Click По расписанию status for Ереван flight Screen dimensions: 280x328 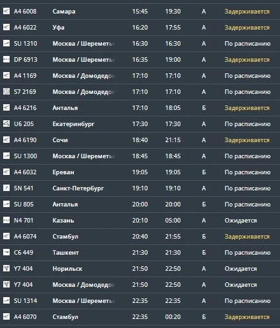click(247, 172)
